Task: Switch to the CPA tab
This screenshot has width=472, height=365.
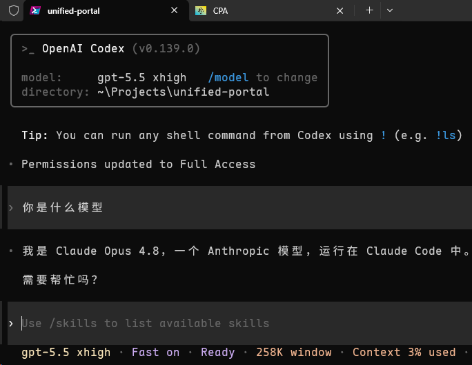Action: pyautogui.click(x=269, y=11)
